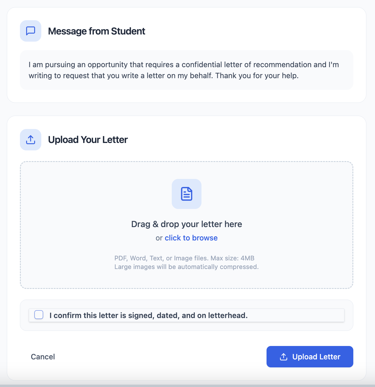Click the file size hint text below the drop zone

(x=186, y=258)
